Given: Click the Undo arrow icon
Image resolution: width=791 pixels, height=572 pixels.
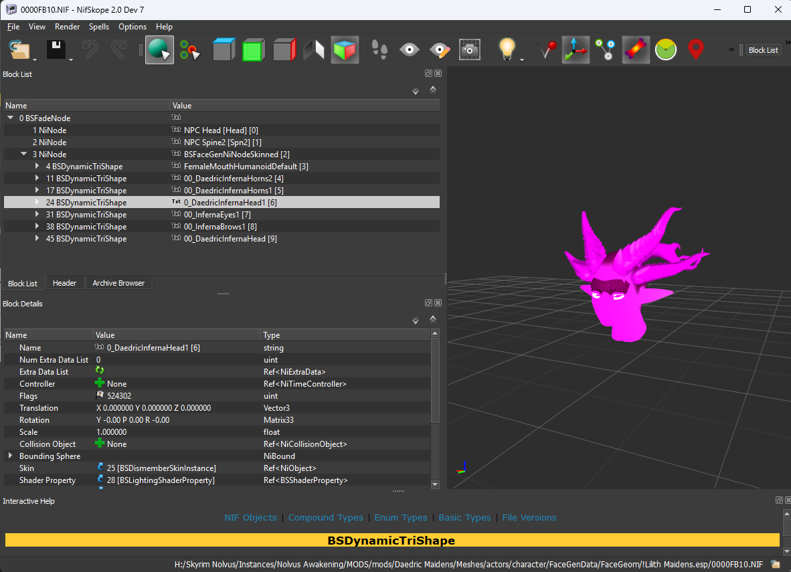Looking at the screenshot, I should coord(90,50).
